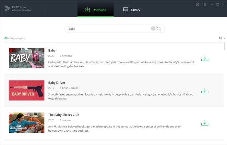Expand the All filter dropdown

click(x=222, y=38)
